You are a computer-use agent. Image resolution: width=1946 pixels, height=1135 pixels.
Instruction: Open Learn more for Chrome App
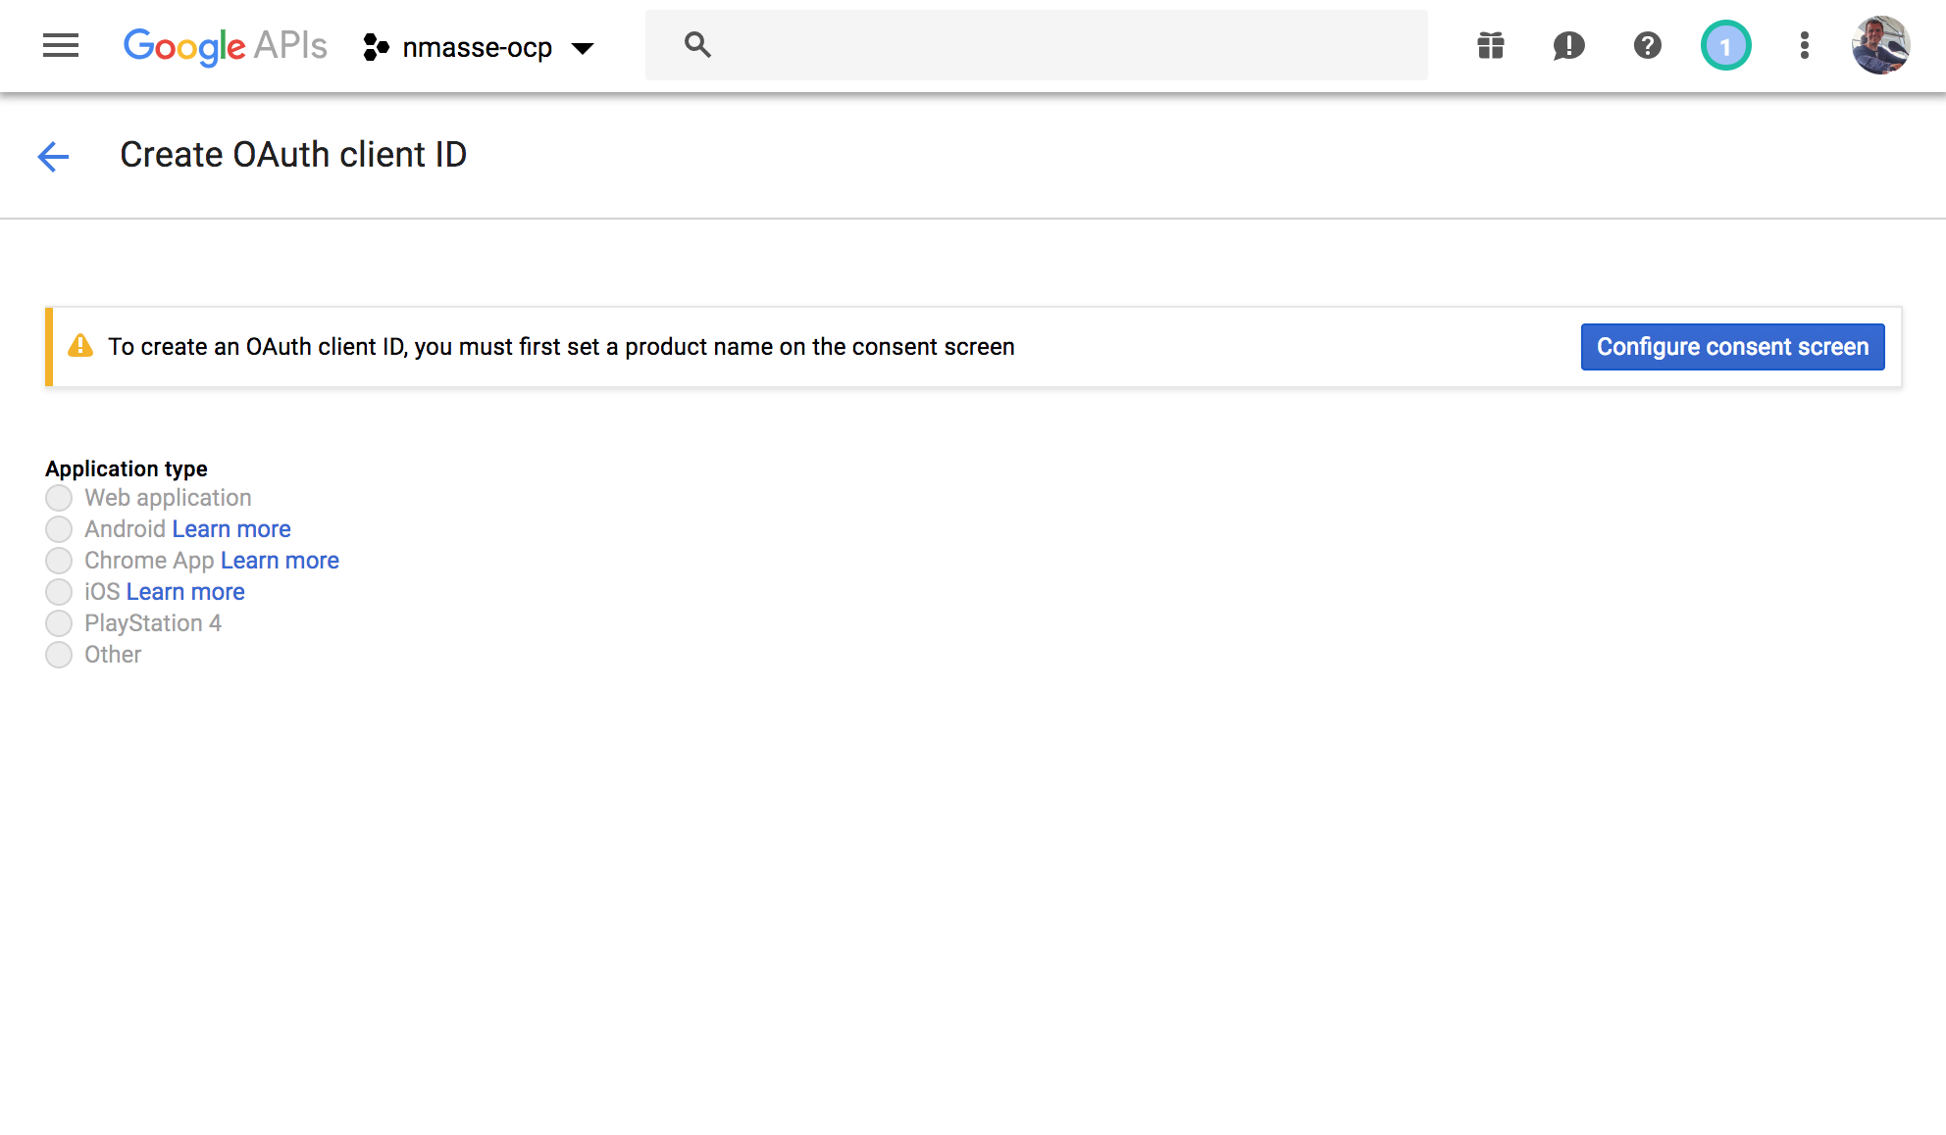tap(280, 560)
